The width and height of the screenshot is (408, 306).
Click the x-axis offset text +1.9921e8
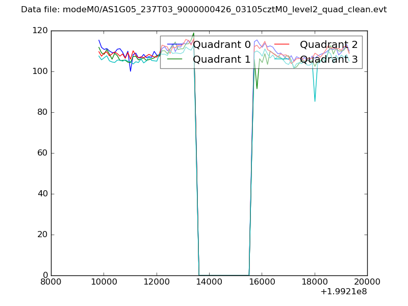[x=343, y=292]
